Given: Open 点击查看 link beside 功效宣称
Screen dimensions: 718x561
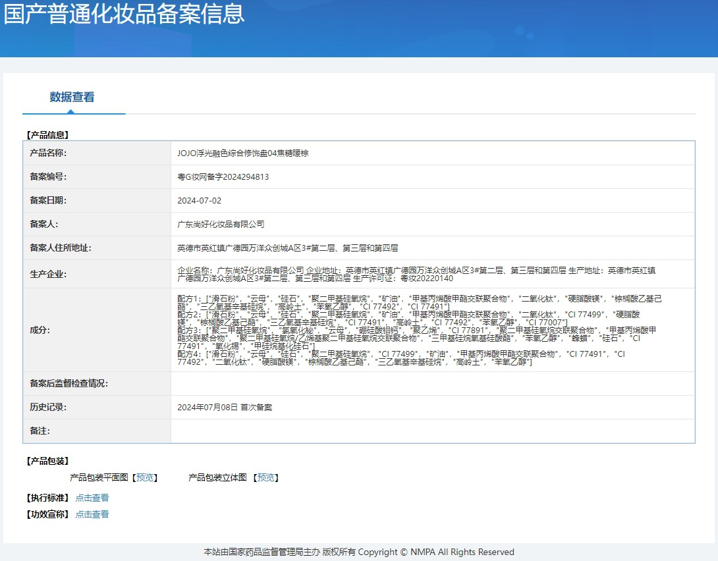Looking at the screenshot, I should point(92,514).
